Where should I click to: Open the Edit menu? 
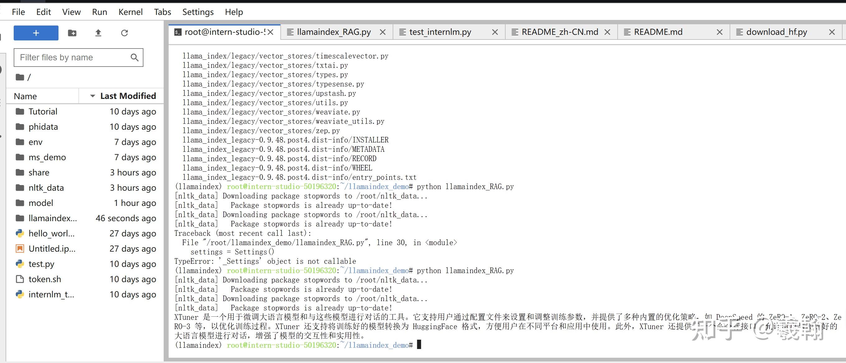tap(43, 12)
